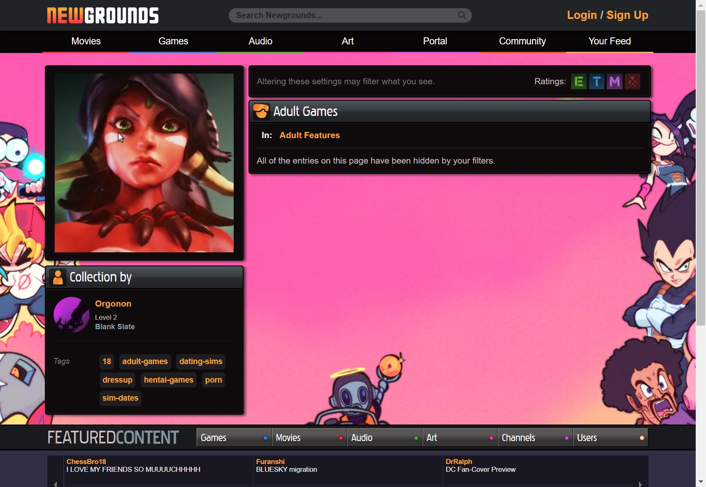706x487 pixels.
Task: Visit Orgonon's profile via the username link
Action: tap(113, 304)
